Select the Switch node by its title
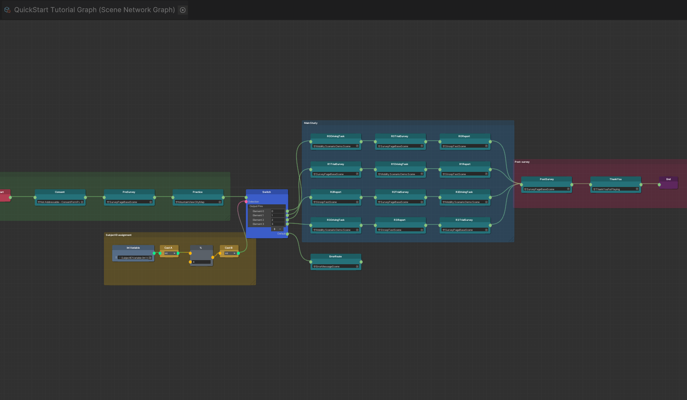 coord(267,192)
